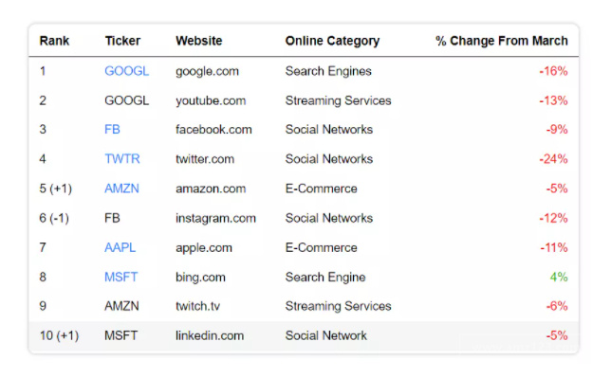The width and height of the screenshot is (611, 378).
Task: Open the TWTR ticker link
Action: tap(122, 159)
